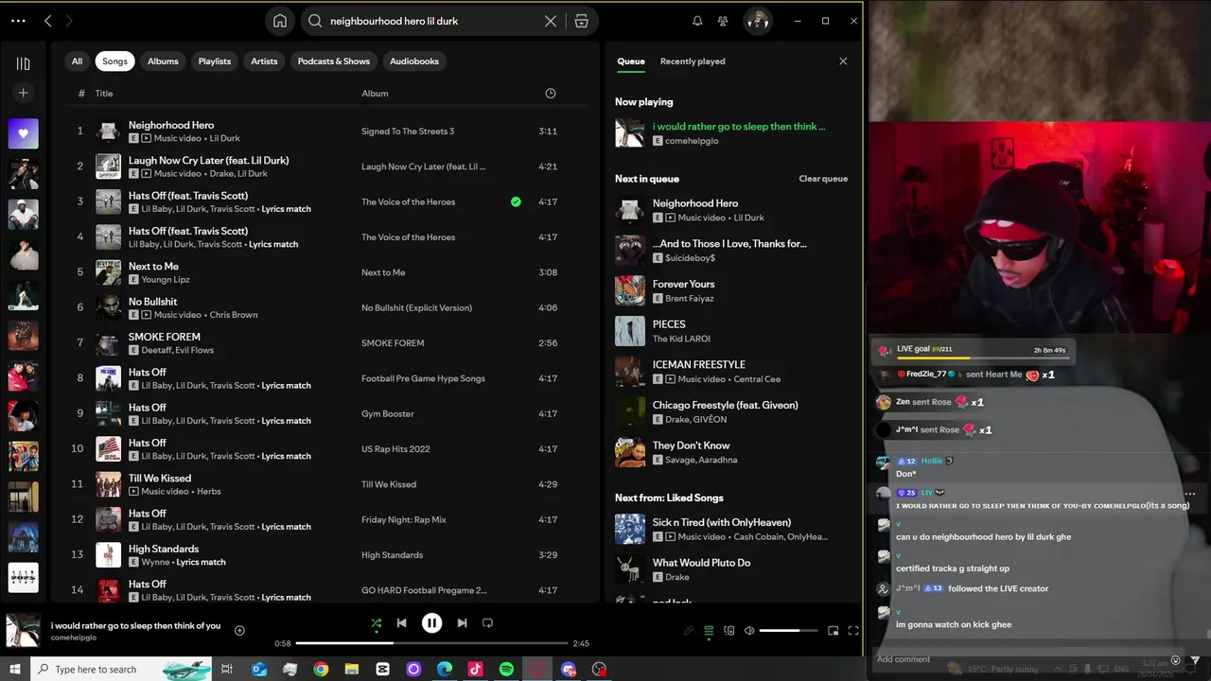Screen dimensions: 1211x681
Task: Click now playing album art thumbnail
Action: (x=24, y=631)
